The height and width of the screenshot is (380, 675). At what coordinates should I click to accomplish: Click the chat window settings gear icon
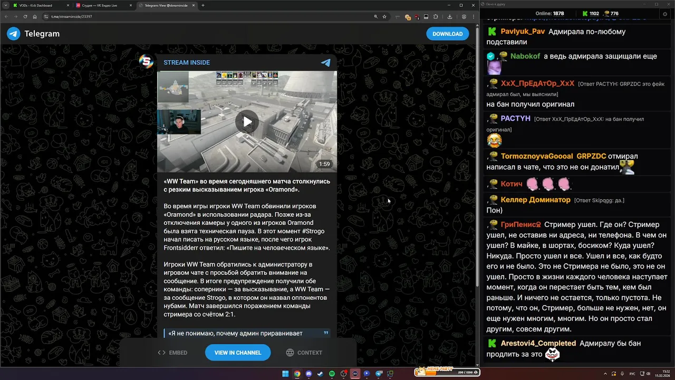point(665,13)
